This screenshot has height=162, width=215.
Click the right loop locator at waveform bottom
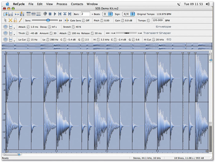click(207, 151)
